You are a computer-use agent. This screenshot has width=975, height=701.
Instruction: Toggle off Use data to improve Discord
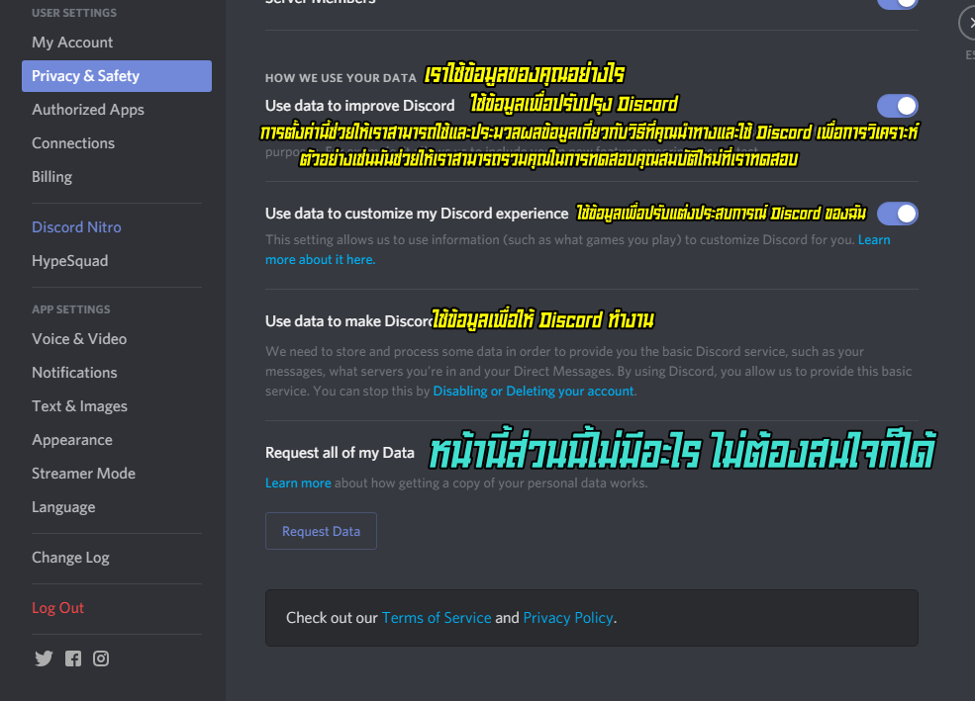tap(897, 106)
